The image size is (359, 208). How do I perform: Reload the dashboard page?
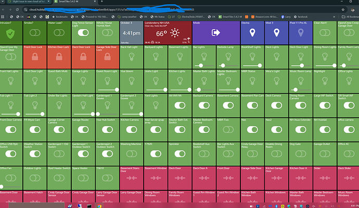pyautogui.click(x=17, y=9)
